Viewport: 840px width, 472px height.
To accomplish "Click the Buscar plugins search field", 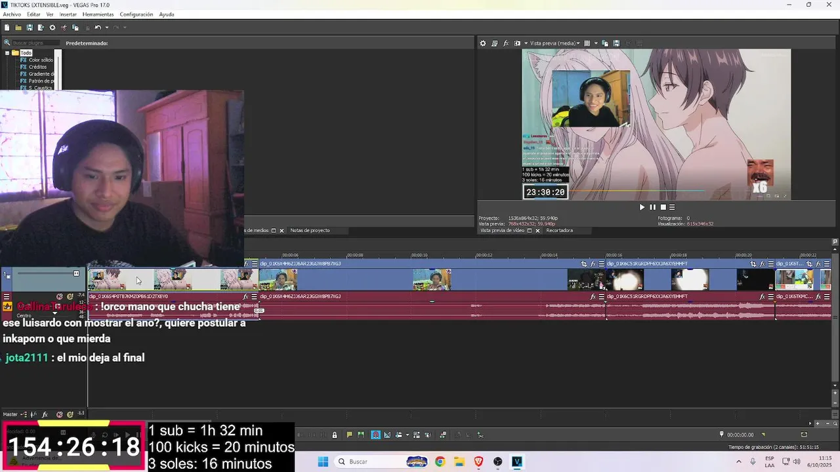I will pos(35,43).
